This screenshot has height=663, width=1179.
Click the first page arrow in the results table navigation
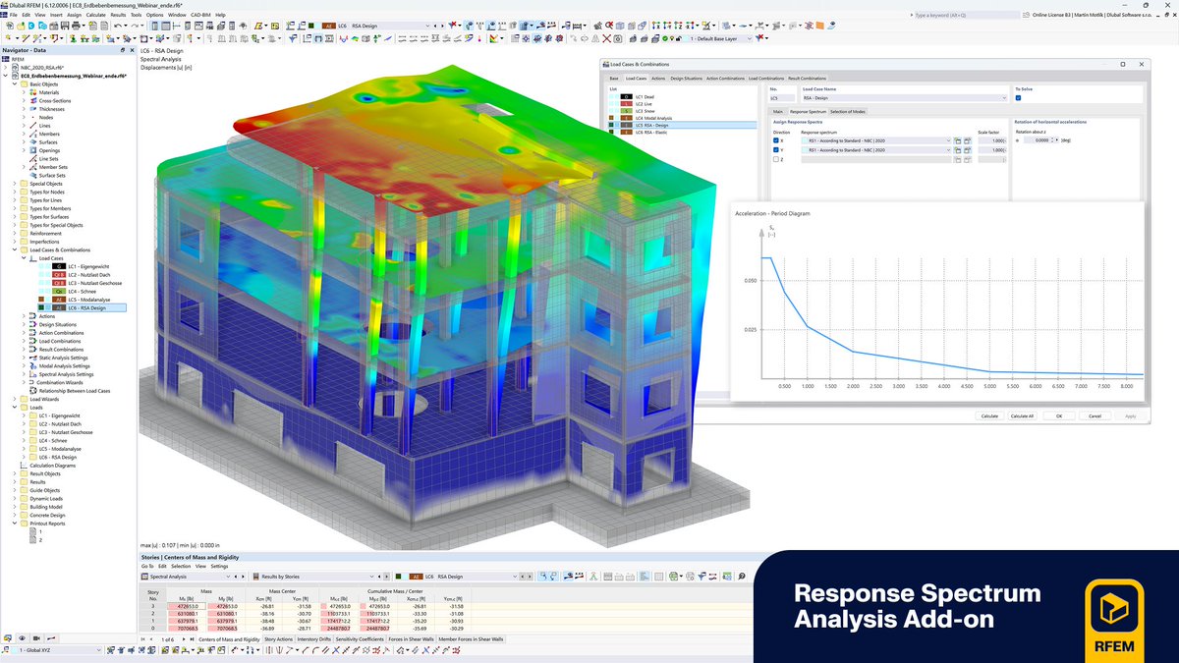(142, 639)
